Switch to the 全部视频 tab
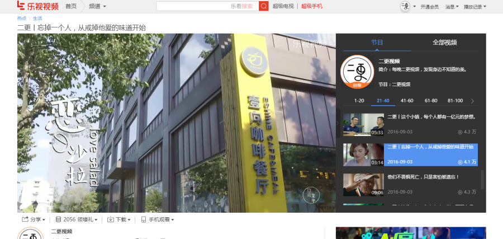The height and width of the screenshot is (239, 503). tap(445, 43)
